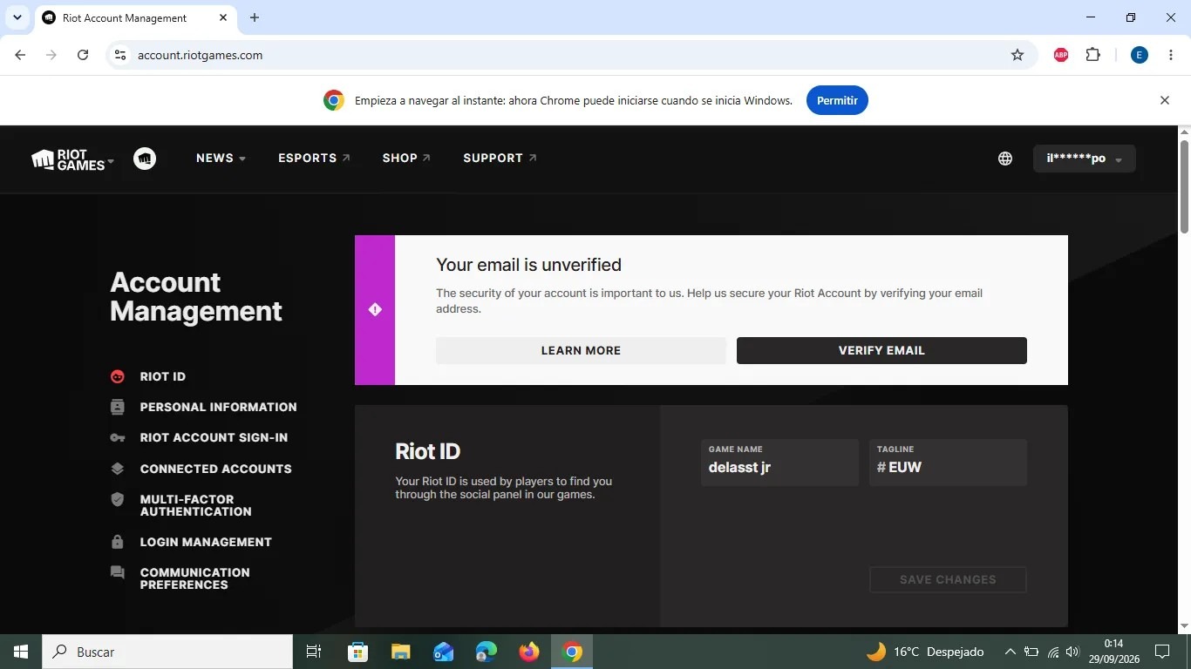Click the Verify Email button

point(881,350)
